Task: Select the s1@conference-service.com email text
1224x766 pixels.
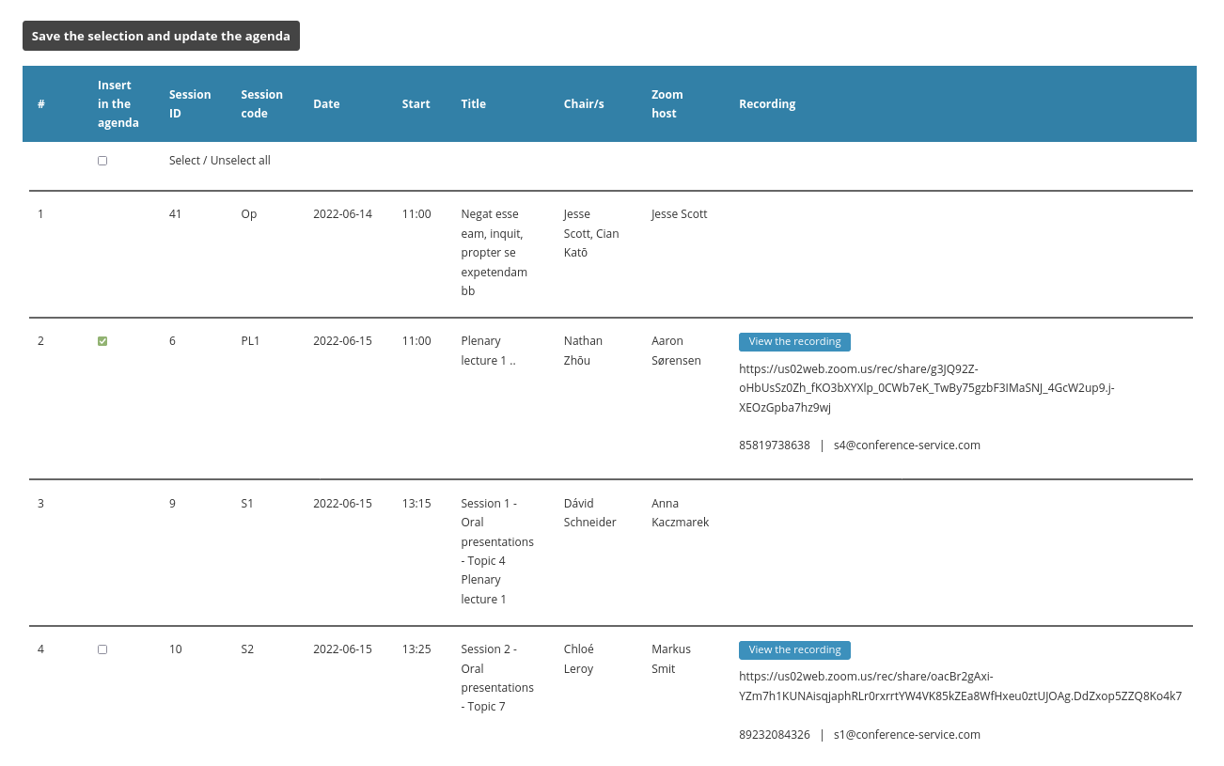Action: coord(906,735)
